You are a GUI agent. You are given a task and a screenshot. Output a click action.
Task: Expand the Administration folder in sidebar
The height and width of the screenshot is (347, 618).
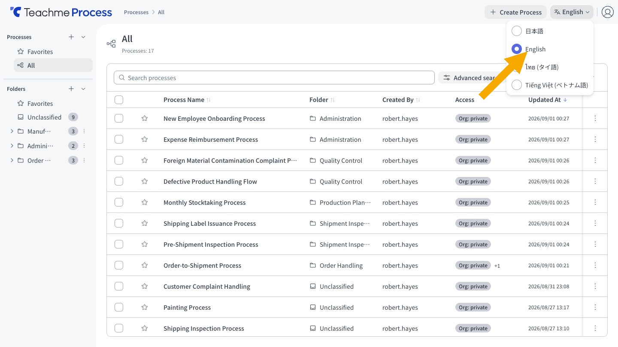coord(12,146)
